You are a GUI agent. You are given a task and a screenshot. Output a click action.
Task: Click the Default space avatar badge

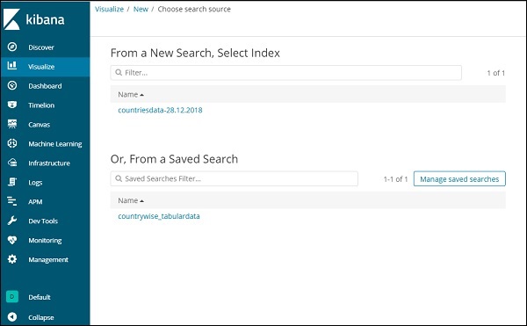12,296
